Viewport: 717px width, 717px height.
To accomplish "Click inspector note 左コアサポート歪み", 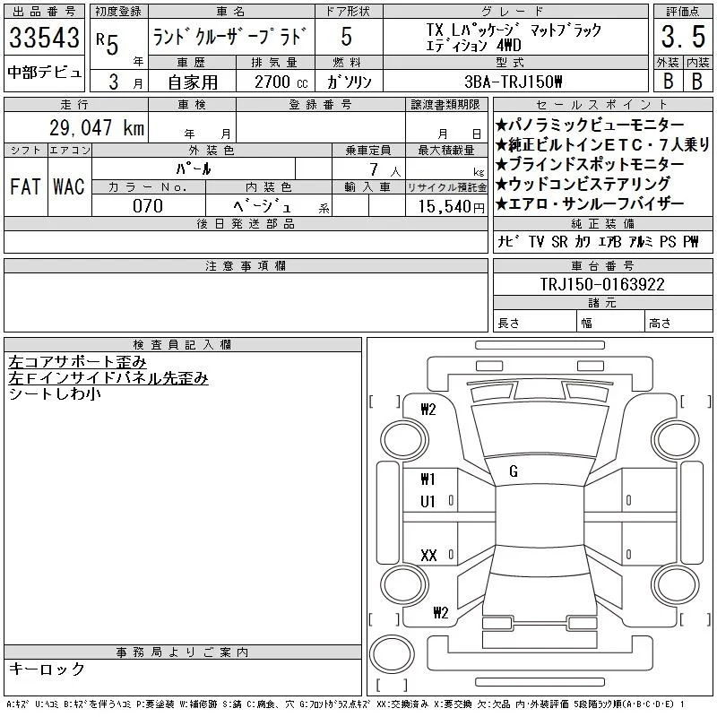I will (x=77, y=362).
